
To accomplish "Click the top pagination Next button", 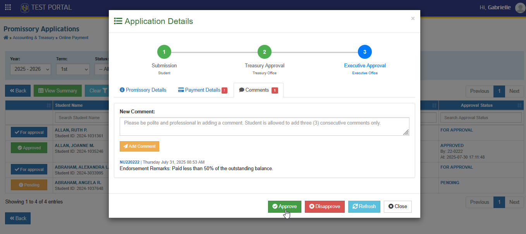I will (514, 91).
